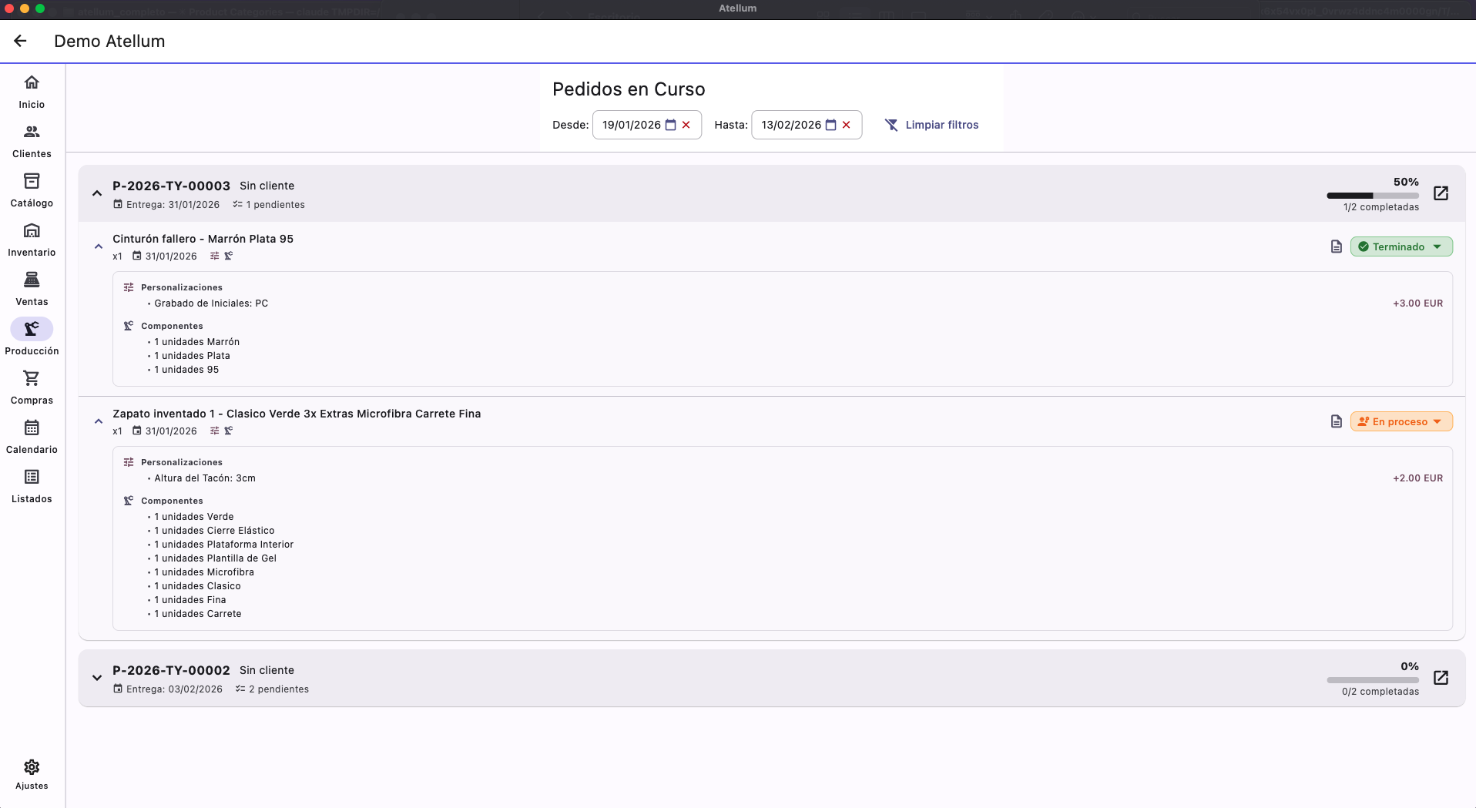The height and width of the screenshot is (808, 1476).
Task: Open the Inicio home section
Action: [x=32, y=92]
